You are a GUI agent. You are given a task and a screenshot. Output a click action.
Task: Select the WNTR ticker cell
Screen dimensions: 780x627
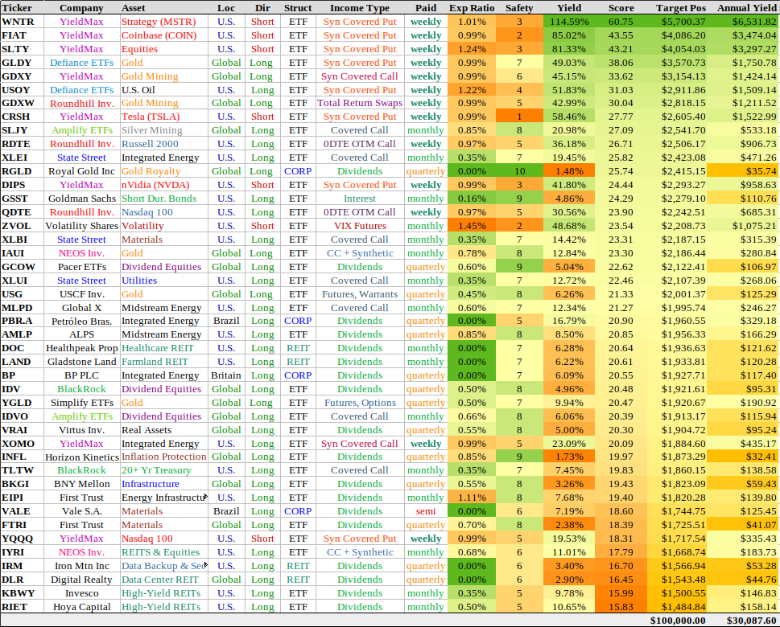22,22
